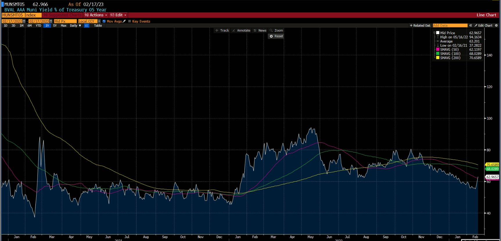Select the 5Y time range
Viewport: 501px width, 241px height.
point(55,25)
